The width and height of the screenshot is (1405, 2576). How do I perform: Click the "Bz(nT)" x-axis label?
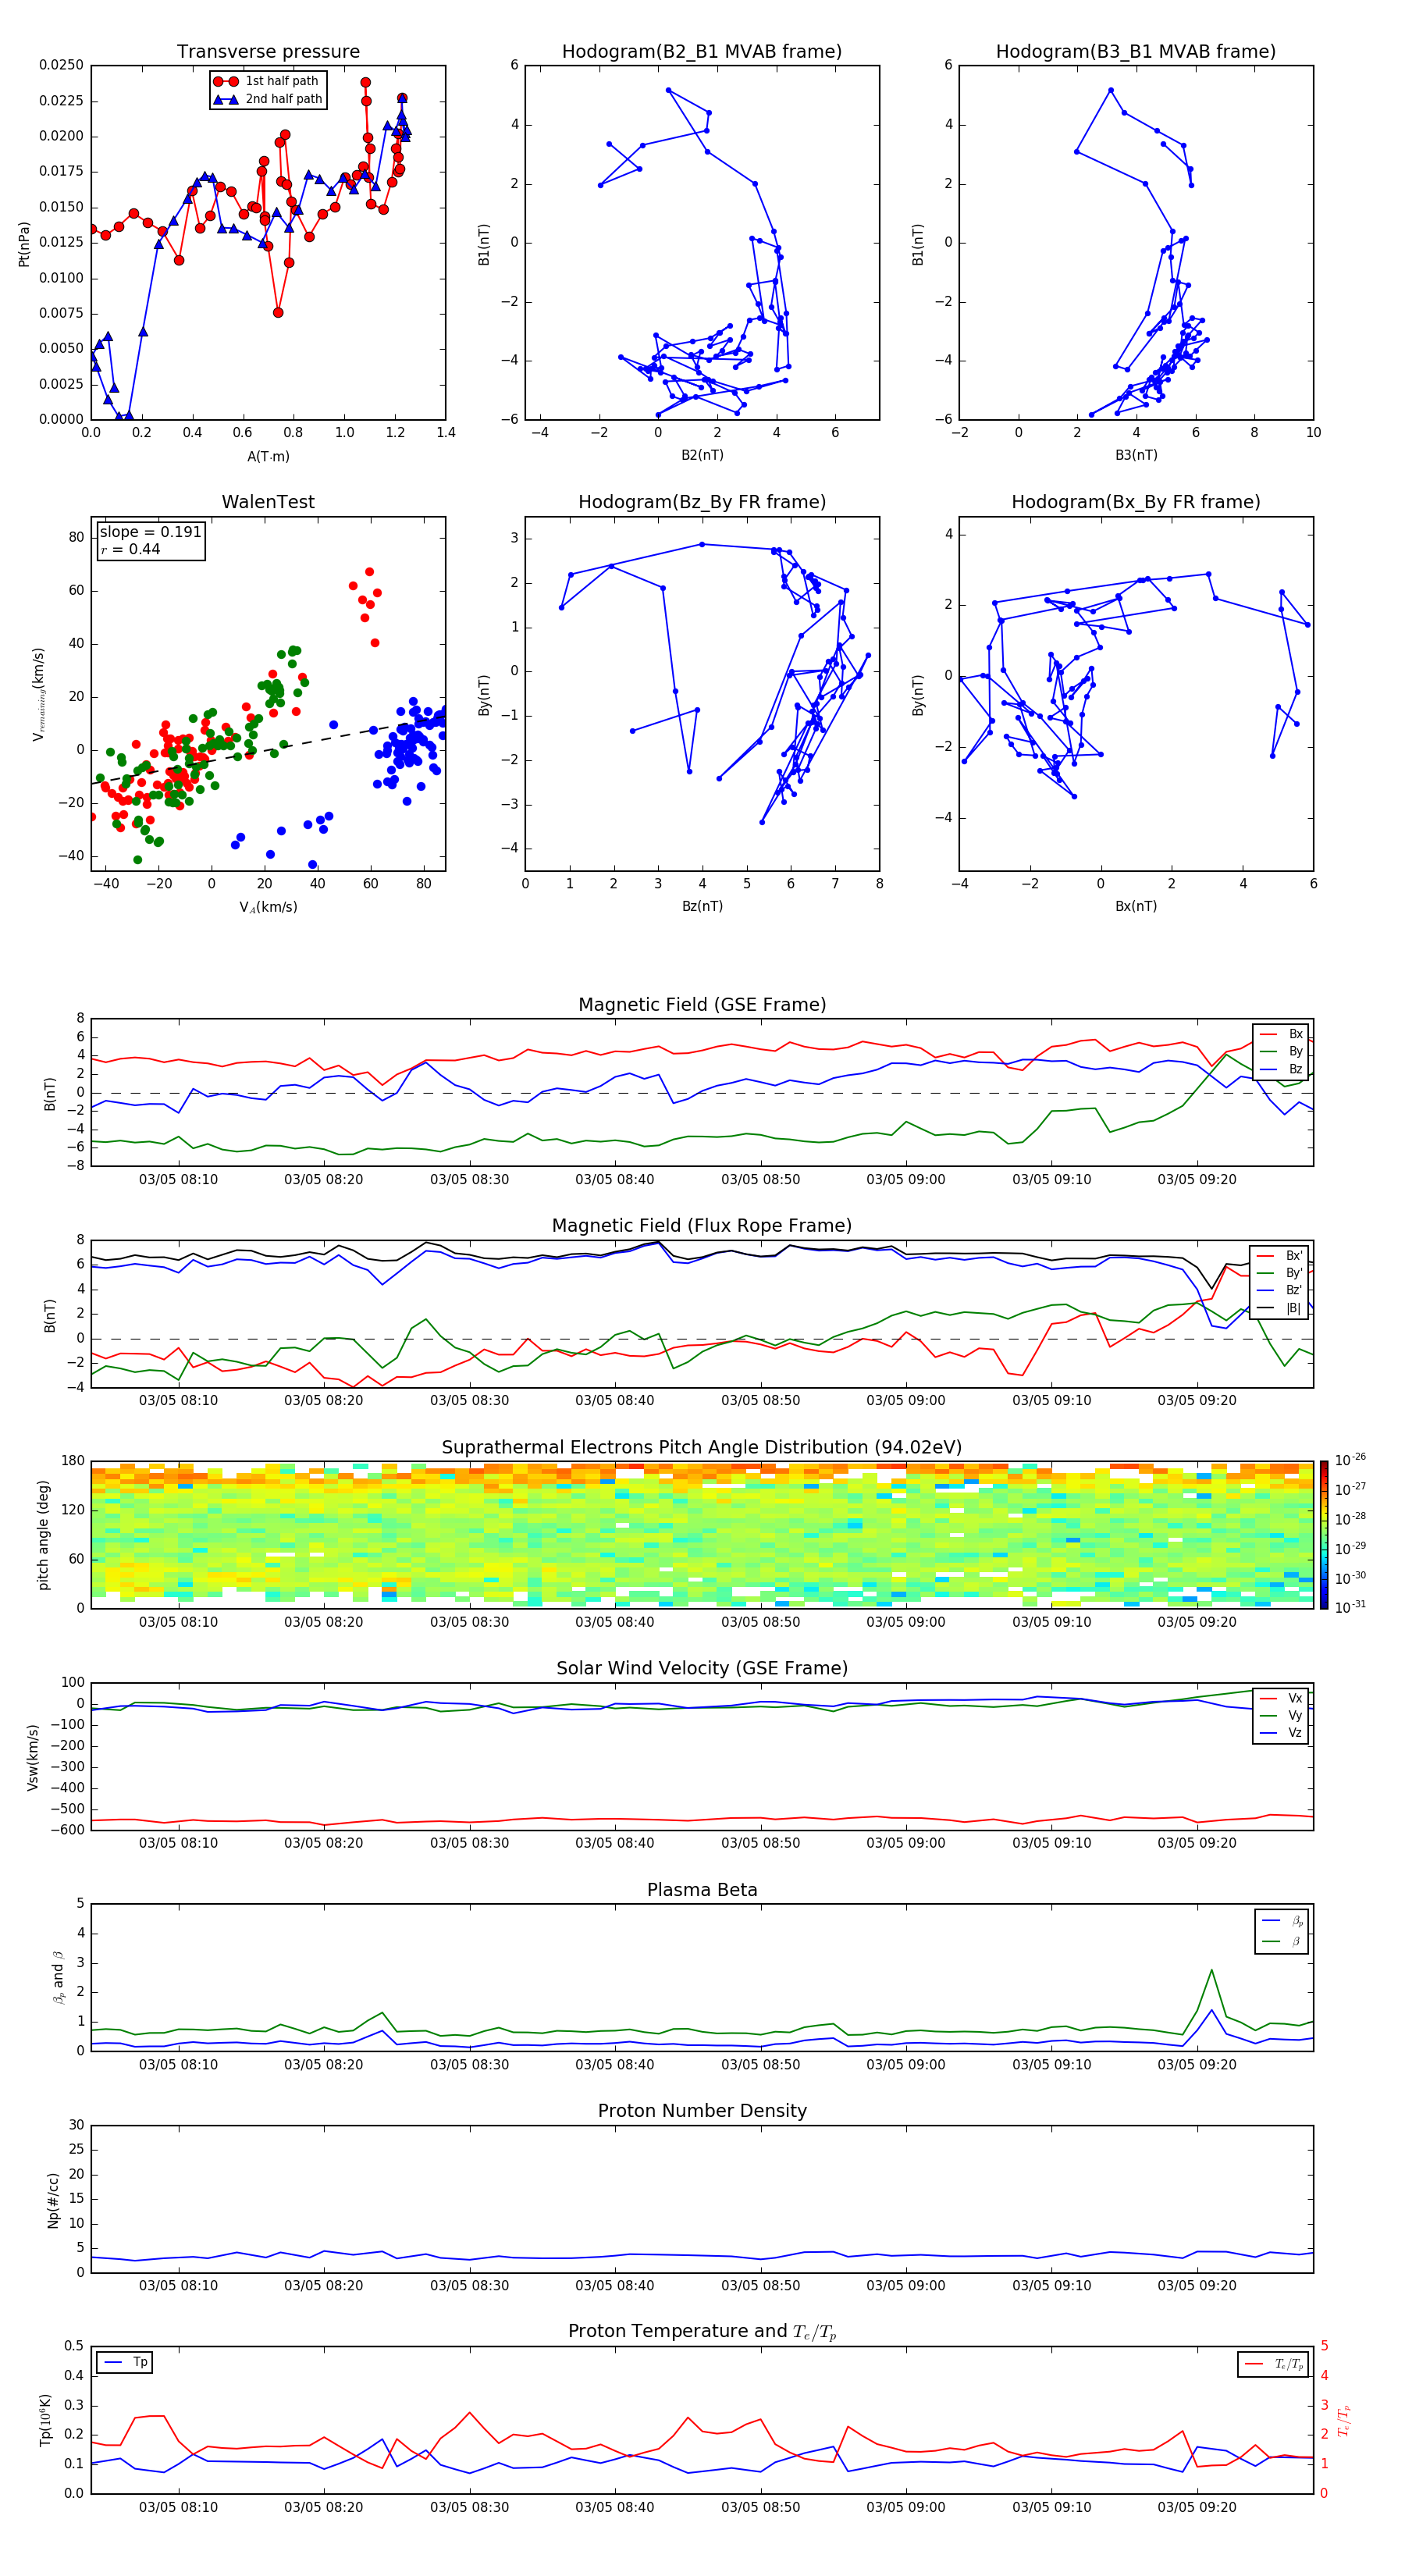tap(702, 906)
